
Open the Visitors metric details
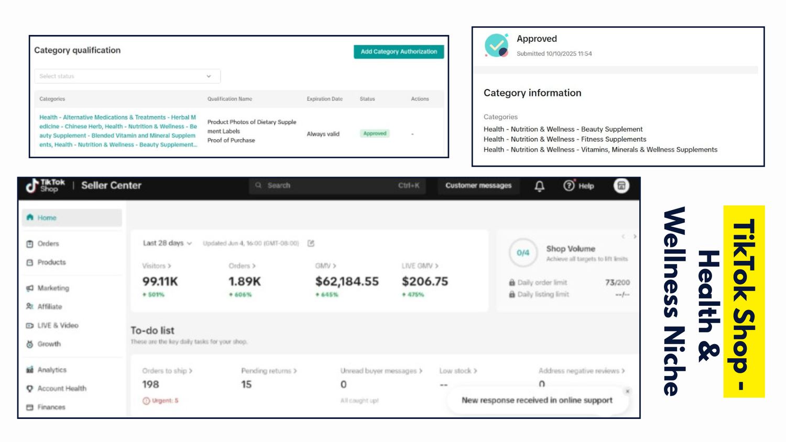pos(157,266)
